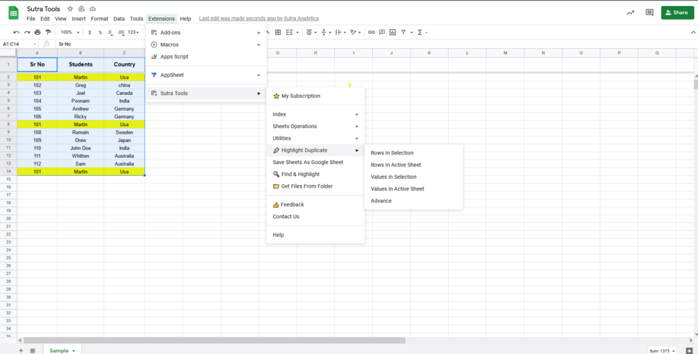This screenshot has height=354, width=698.
Task: Choose Apps Script from Extensions menu
Action: click(x=206, y=56)
